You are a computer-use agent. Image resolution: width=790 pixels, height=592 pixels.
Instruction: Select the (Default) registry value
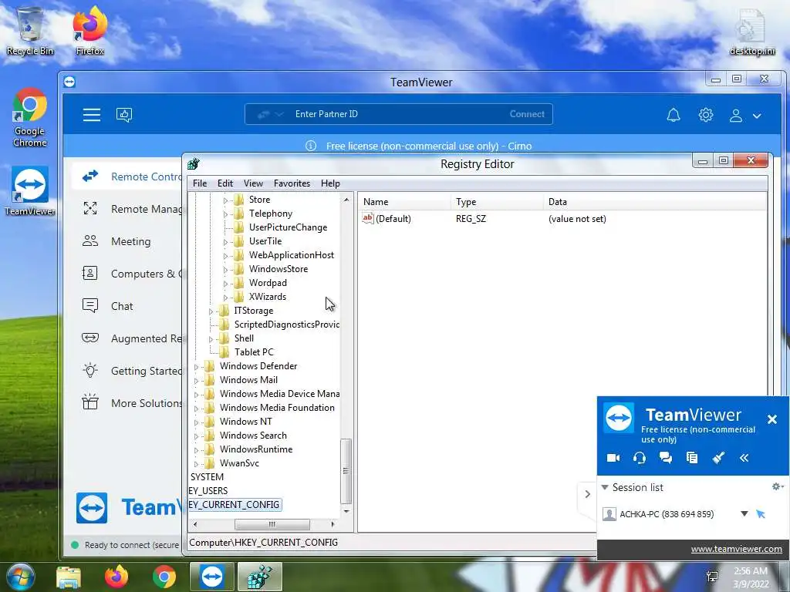[x=393, y=219]
